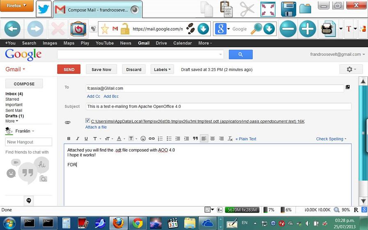Click the Attach a file link
This screenshot has width=368, height=230.
coord(96,127)
